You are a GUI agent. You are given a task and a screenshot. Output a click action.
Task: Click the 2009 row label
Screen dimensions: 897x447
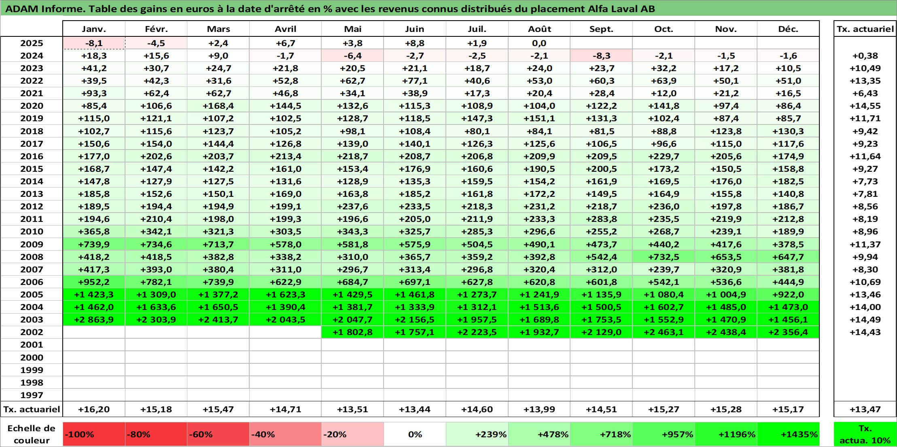coord(32,244)
